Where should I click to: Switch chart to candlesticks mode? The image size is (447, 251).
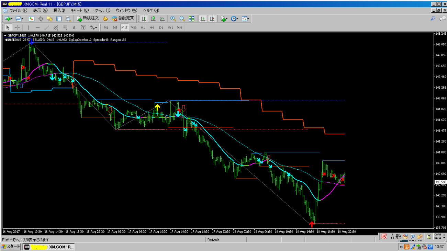tap(153, 19)
